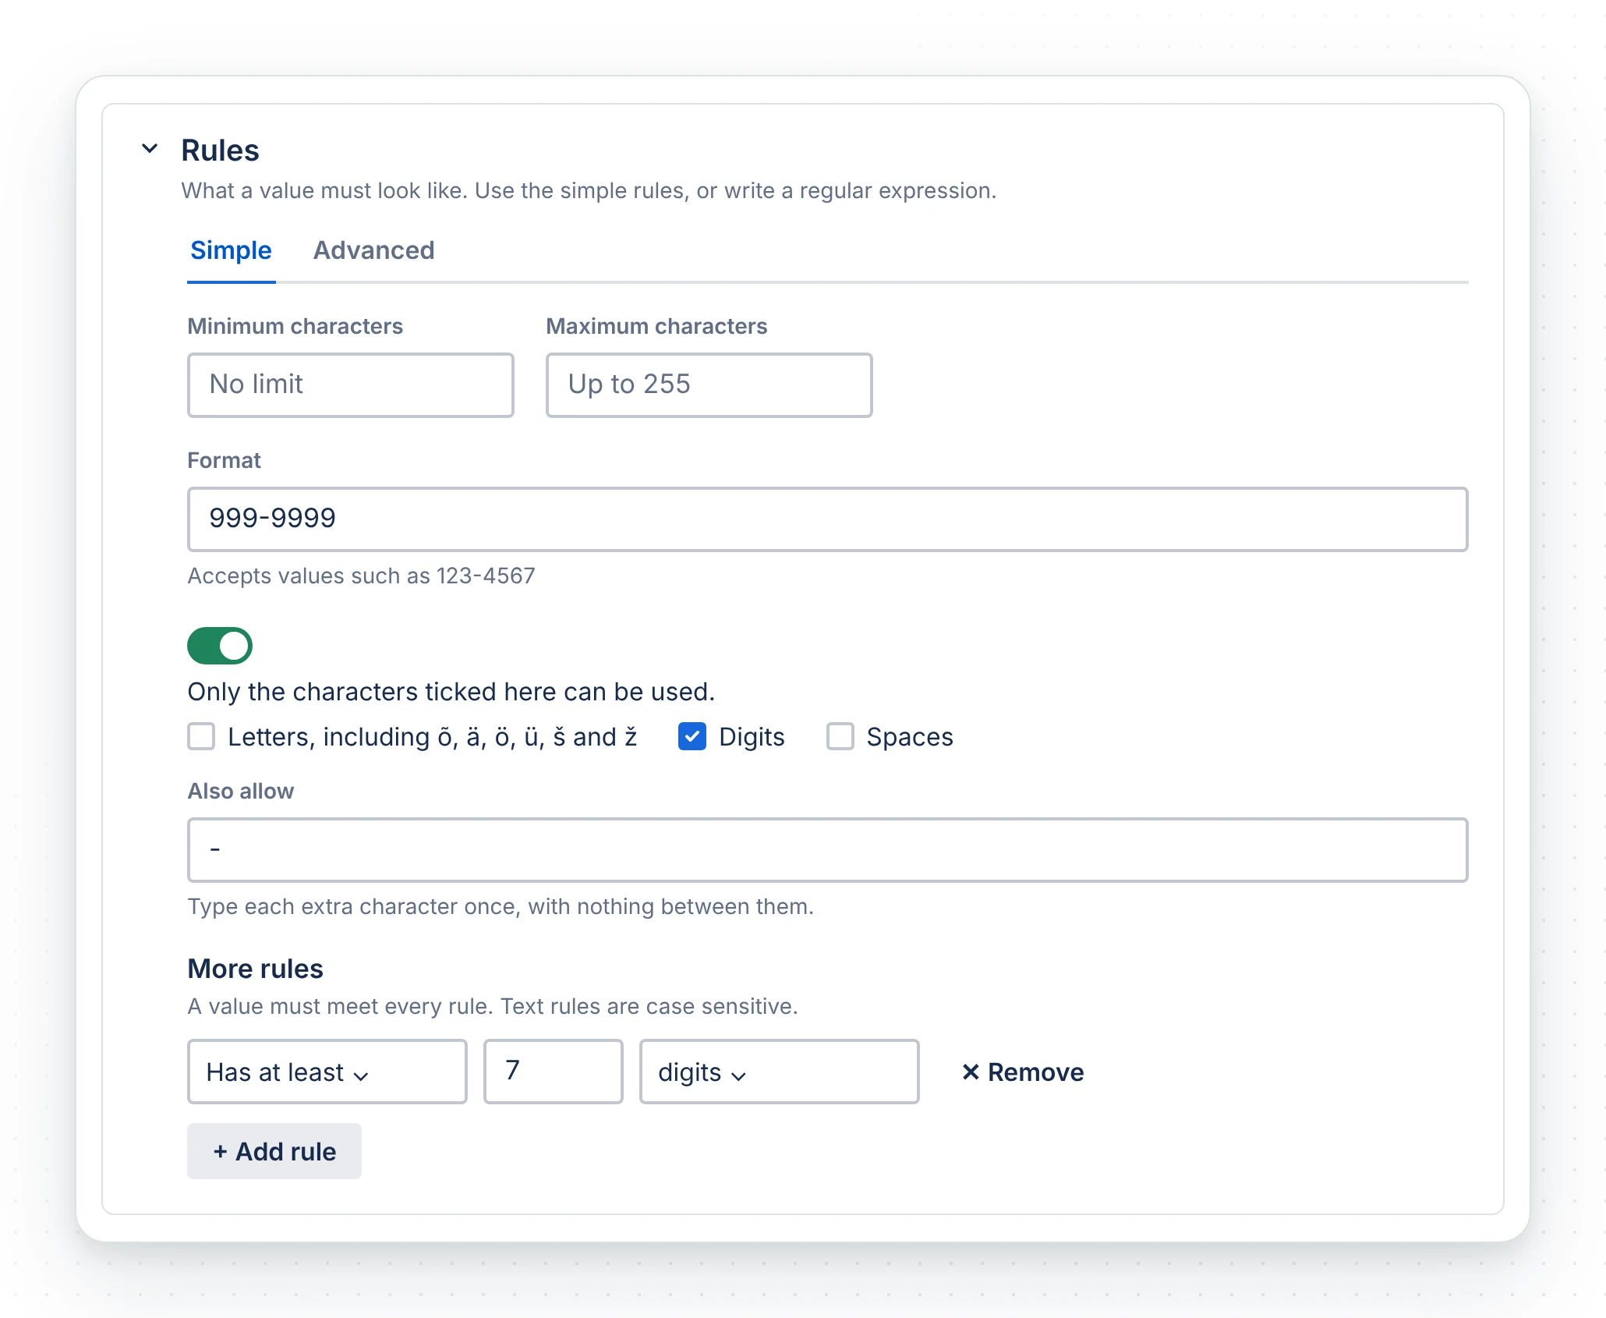
Task: Click the rule count field showing 7
Action: click(553, 1072)
